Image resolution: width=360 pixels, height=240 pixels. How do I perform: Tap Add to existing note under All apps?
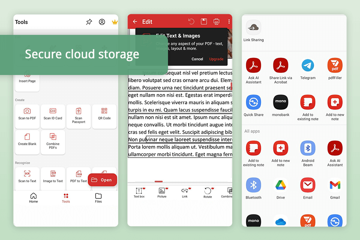(x=253, y=153)
